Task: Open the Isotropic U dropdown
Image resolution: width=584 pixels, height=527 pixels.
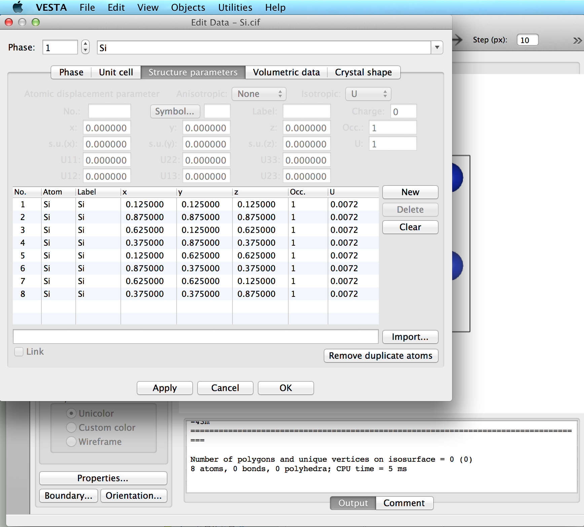Action: [368, 94]
